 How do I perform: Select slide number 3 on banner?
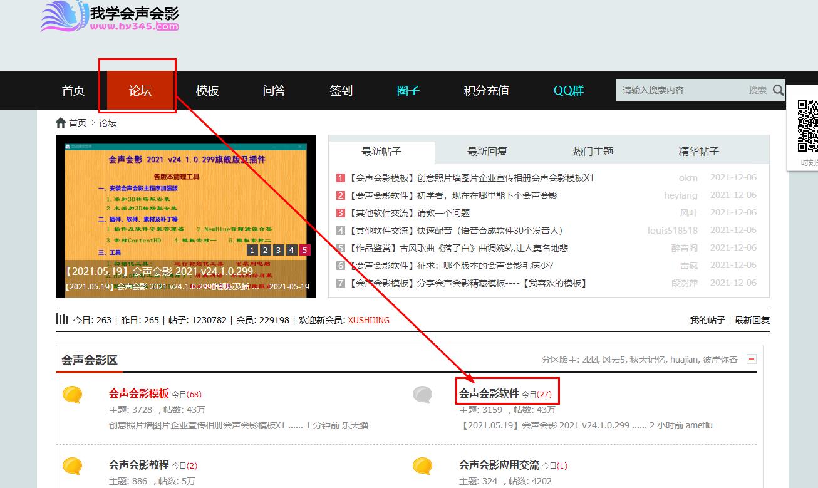[278, 250]
